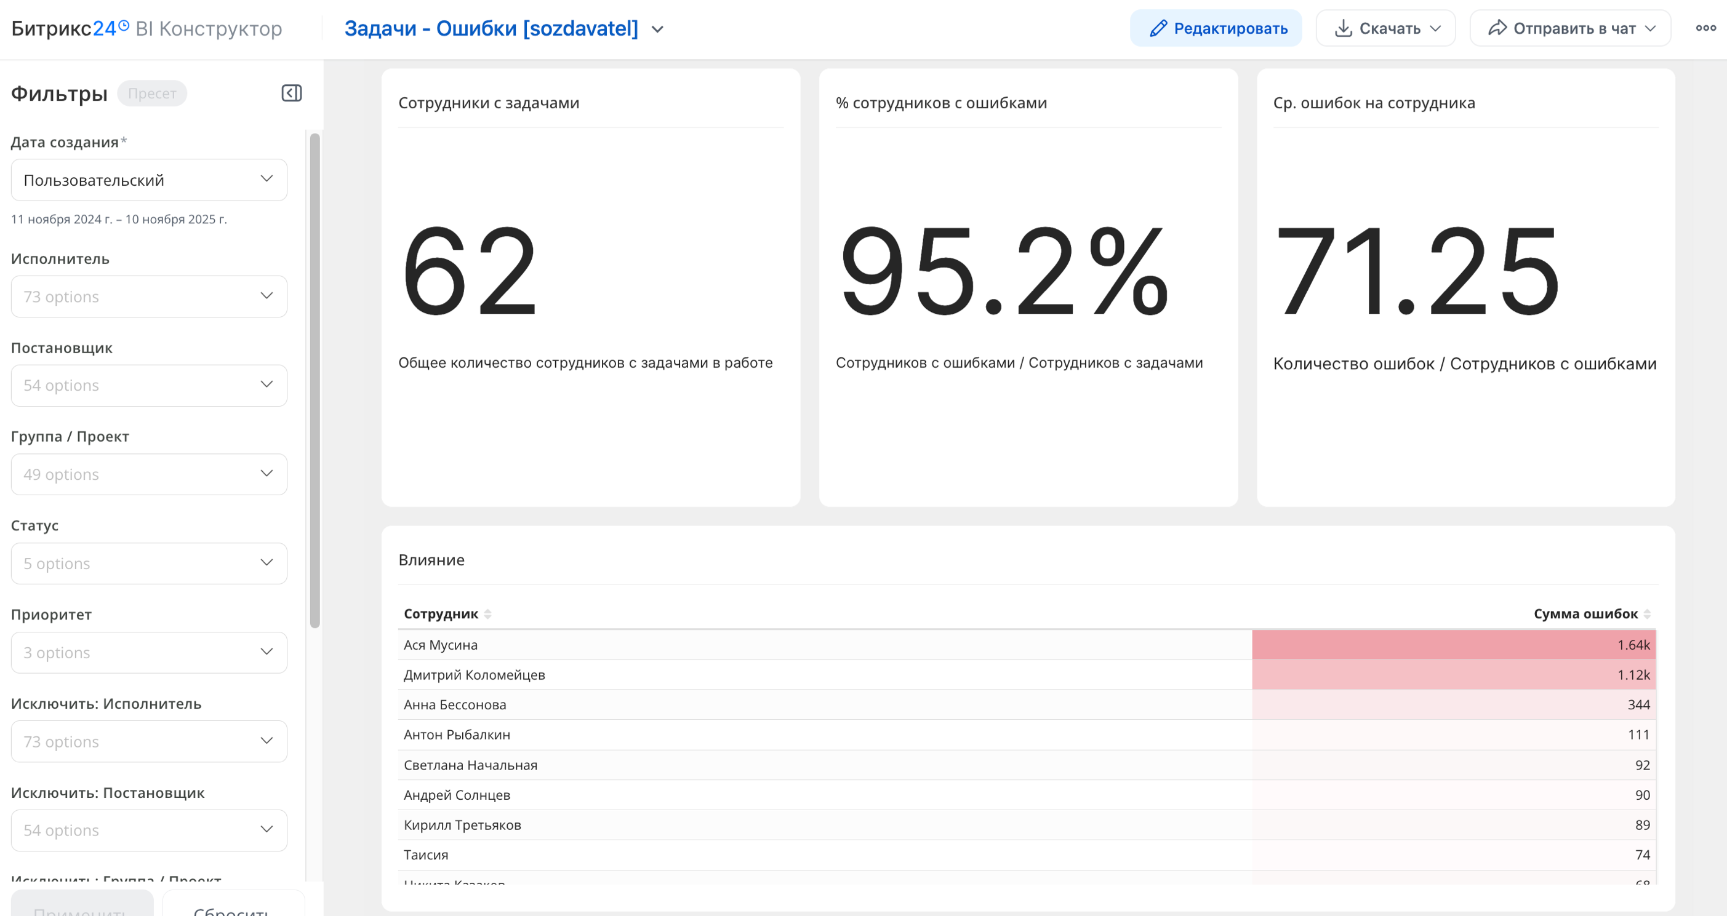Image resolution: width=1727 pixels, height=916 pixels.
Task: Open Дата создания Пользовательский dropdown
Action: (x=149, y=180)
